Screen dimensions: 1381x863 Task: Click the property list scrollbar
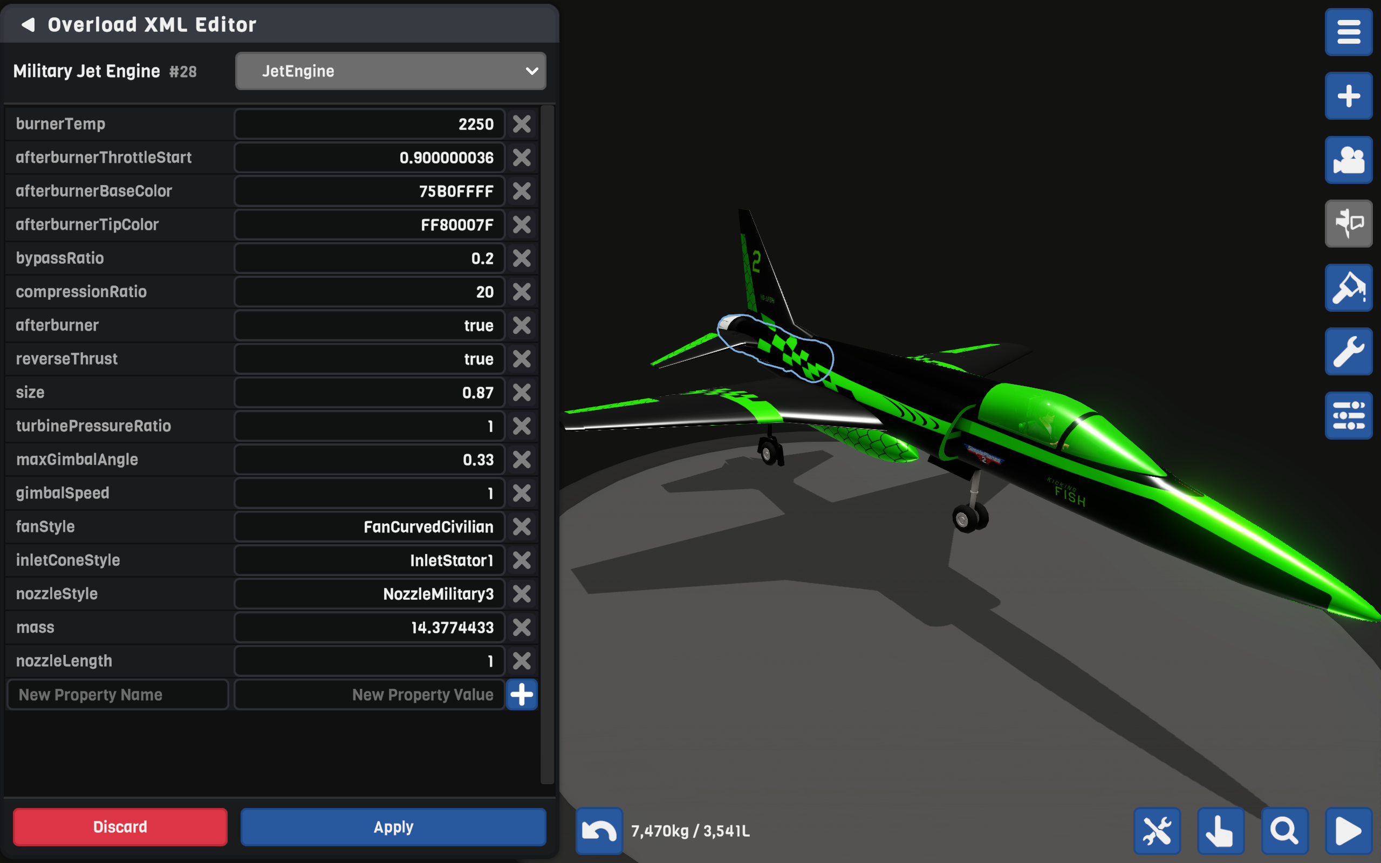546,445
